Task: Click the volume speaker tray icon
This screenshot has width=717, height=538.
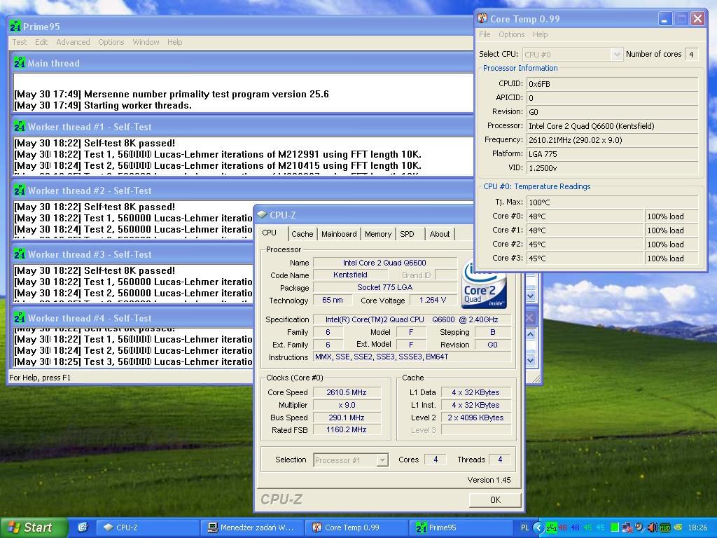Action: point(652,527)
